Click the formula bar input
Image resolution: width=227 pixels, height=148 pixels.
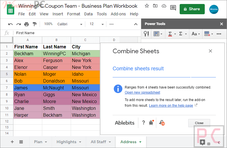pos(78,33)
